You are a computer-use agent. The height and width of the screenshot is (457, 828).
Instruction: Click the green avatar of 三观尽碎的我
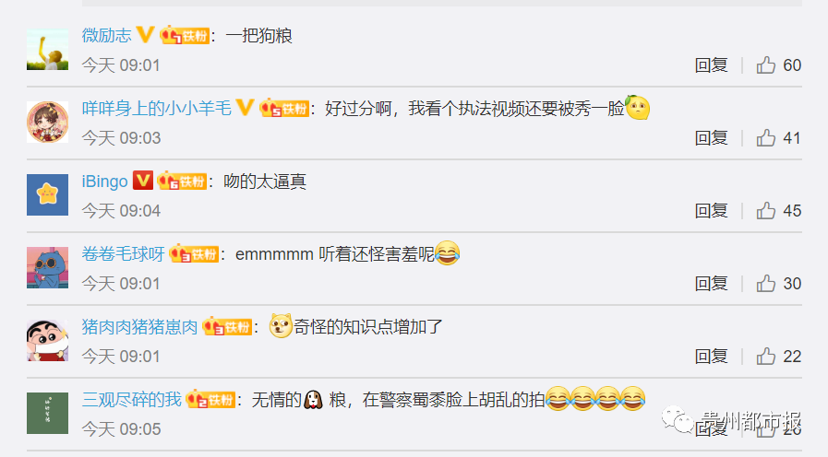47,413
